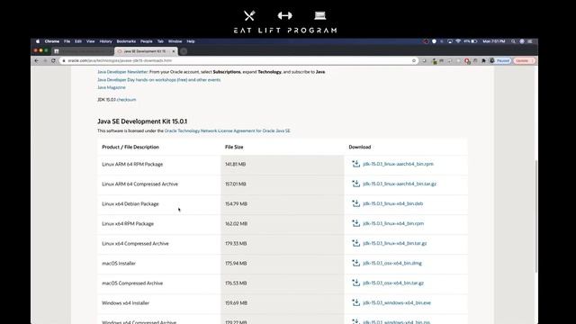The width and height of the screenshot is (576, 324).
Task: Click the download icon for jdk-15.0.1_linux-aarch64_bin.rpm
Action: [355, 164]
